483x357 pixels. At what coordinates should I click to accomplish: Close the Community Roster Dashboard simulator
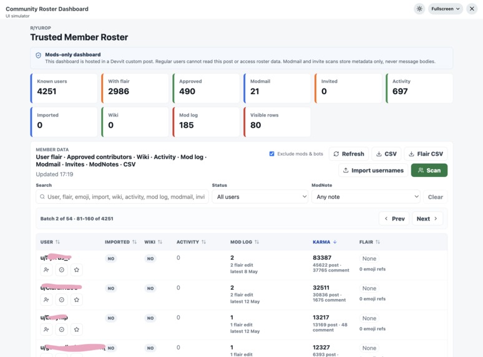tap(472, 9)
